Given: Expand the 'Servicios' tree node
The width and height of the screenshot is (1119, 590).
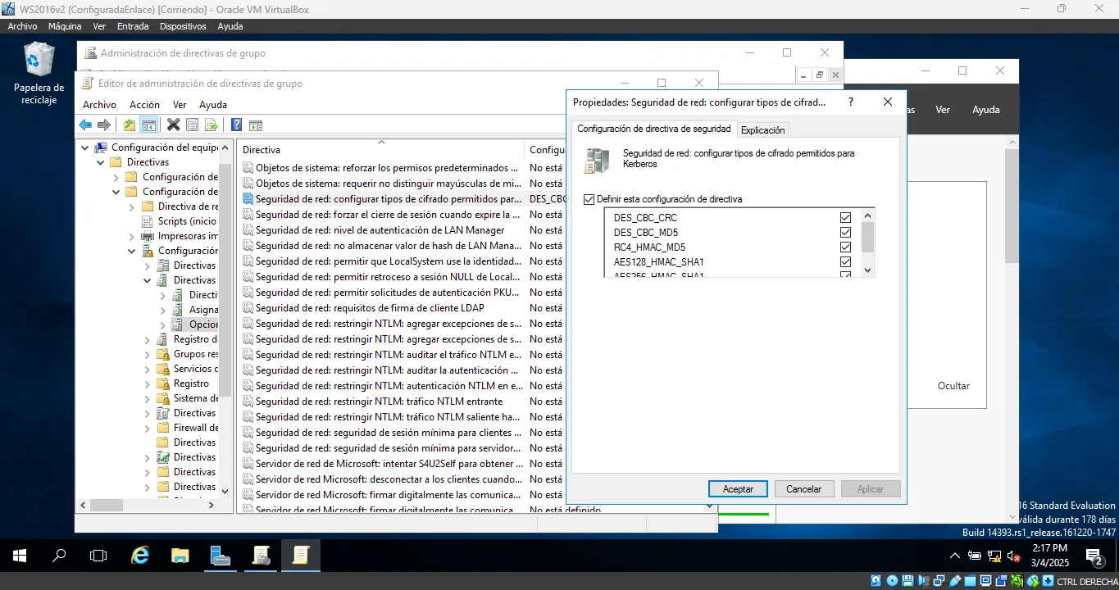Looking at the screenshot, I should pyautogui.click(x=148, y=369).
